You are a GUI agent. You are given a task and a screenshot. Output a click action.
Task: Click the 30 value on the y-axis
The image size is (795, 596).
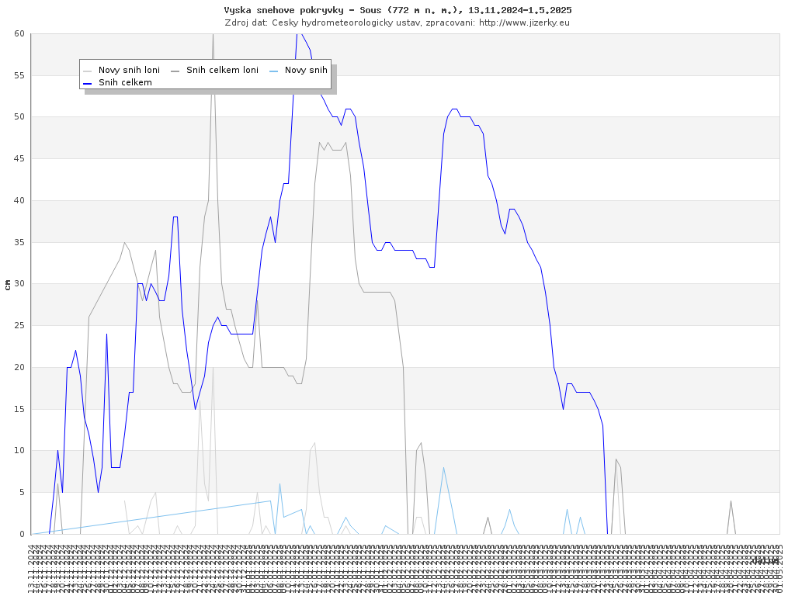point(19,284)
